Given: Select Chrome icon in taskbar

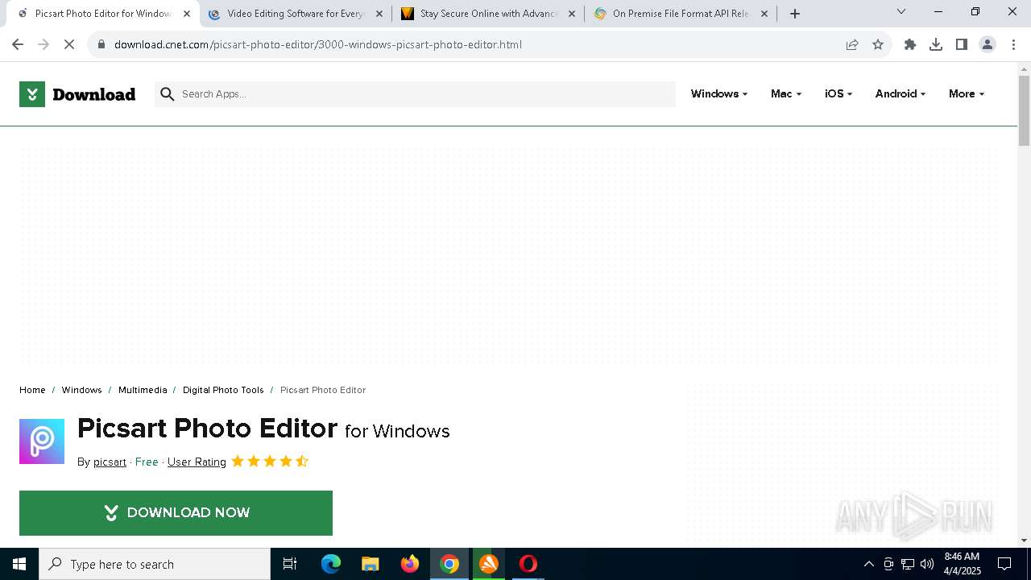Looking at the screenshot, I should (449, 564).
